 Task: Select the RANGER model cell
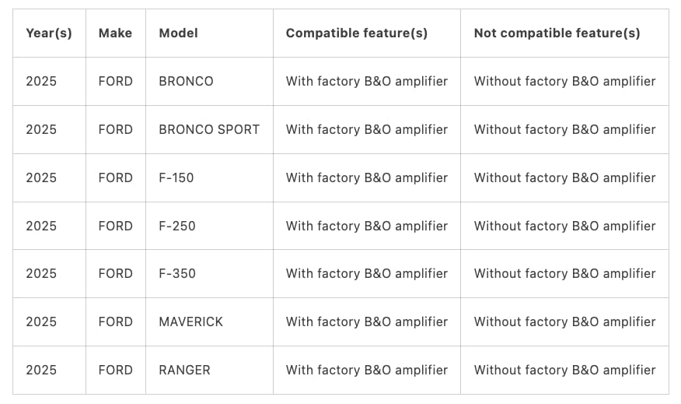pyautogui.click(x=184, y=370)
